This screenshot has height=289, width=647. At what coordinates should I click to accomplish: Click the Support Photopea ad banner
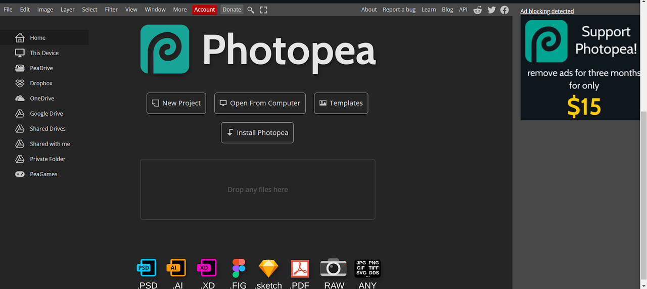point(581,67)
